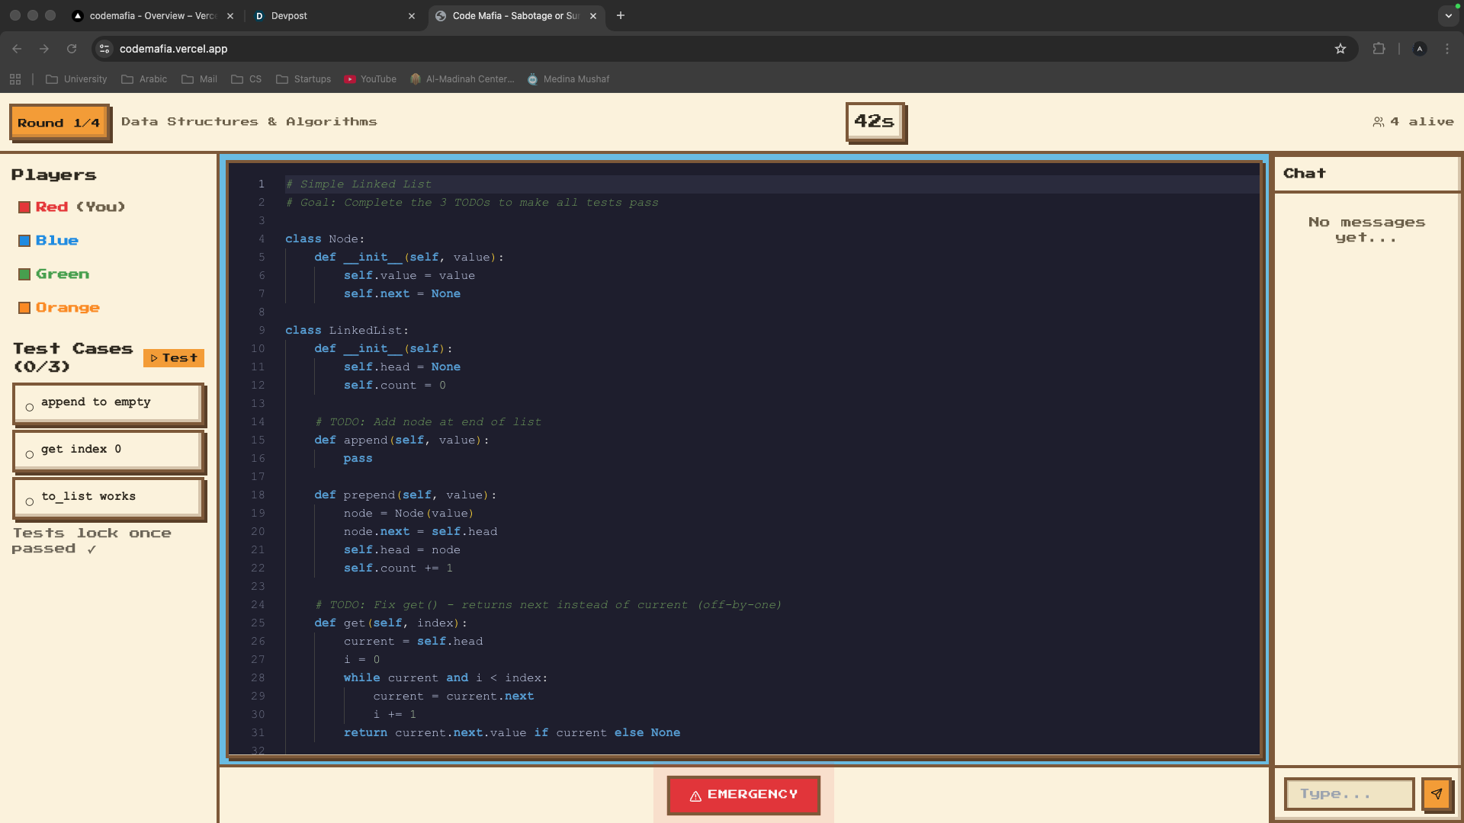Click the browser profile avatar icon

[x=1420, y=49]
